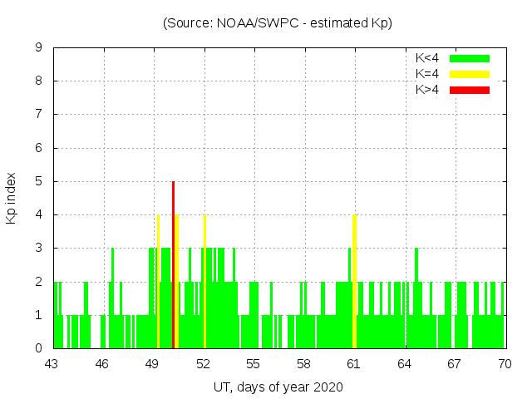The height and width of the screenshot is (399, 532).
Task: Click the NOAA/SWPC source title text
Action: tap(278, 23)
